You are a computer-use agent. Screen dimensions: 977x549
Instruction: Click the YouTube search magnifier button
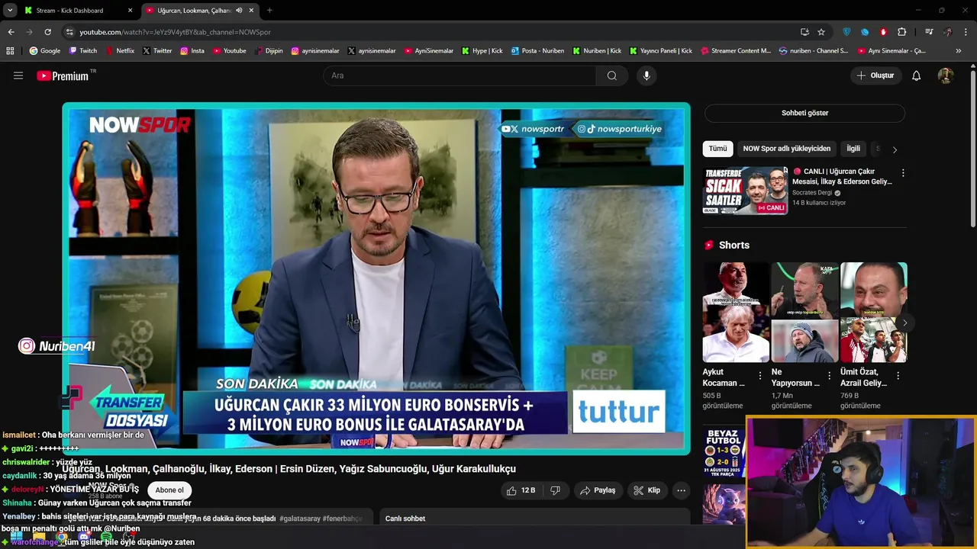click(612, 75)
